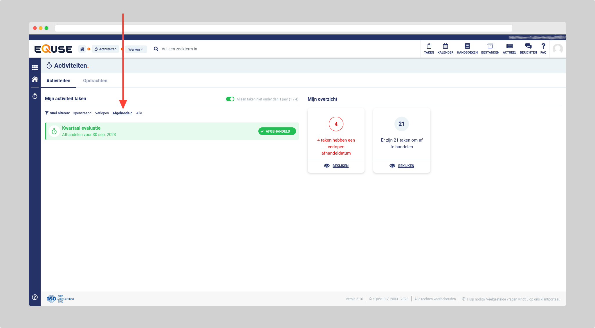The width and height of the screenshot is (595, 328).
Task: Toggle only tasks younger than one year
Action: 230,99
